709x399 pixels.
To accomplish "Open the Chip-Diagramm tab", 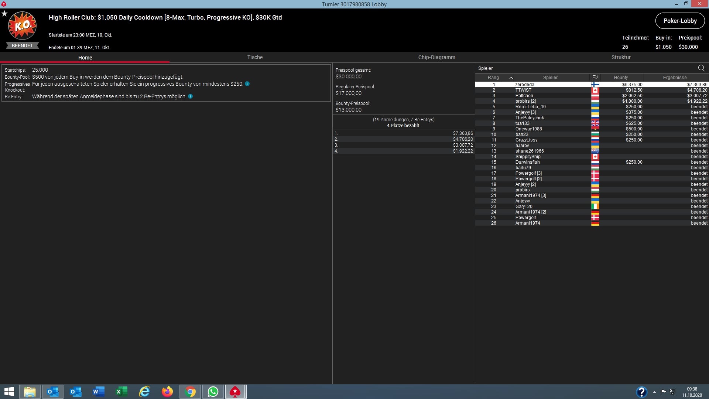I will point(436,57).
